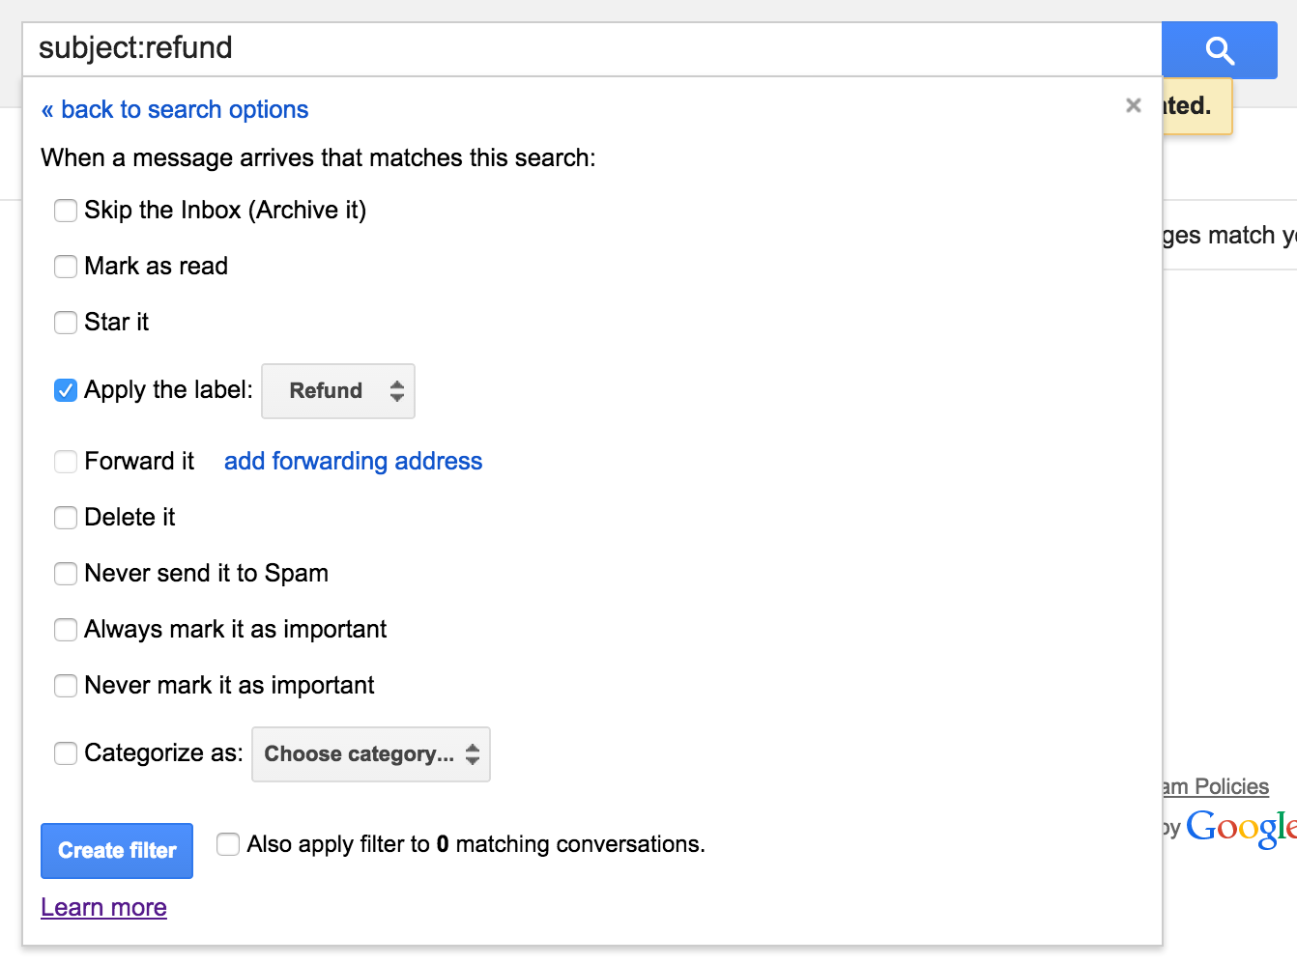Close the filter options panel
Viewport: 1297px width, 964px height.
[x=1134, y=105]
